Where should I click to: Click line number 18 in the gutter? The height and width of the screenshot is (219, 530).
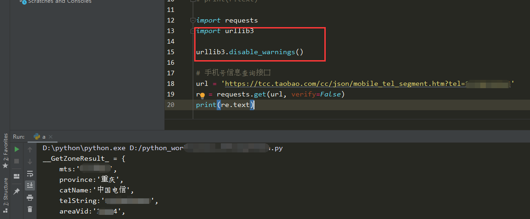pos(171,84)
